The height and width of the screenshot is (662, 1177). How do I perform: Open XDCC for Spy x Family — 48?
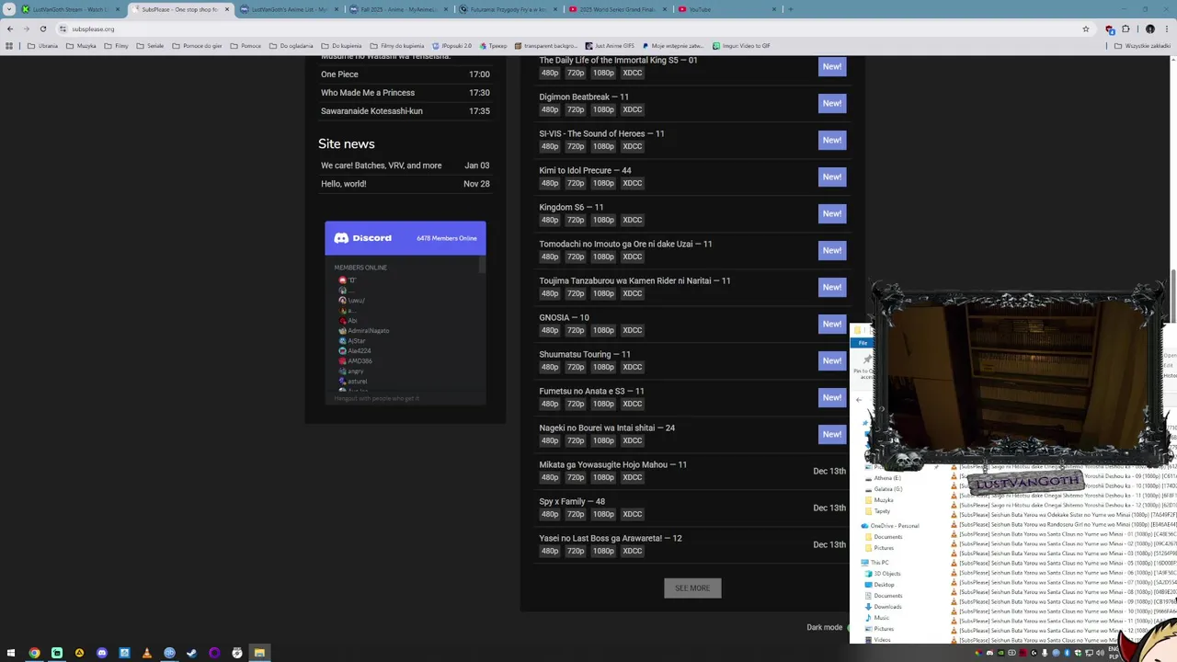point(633,514)
